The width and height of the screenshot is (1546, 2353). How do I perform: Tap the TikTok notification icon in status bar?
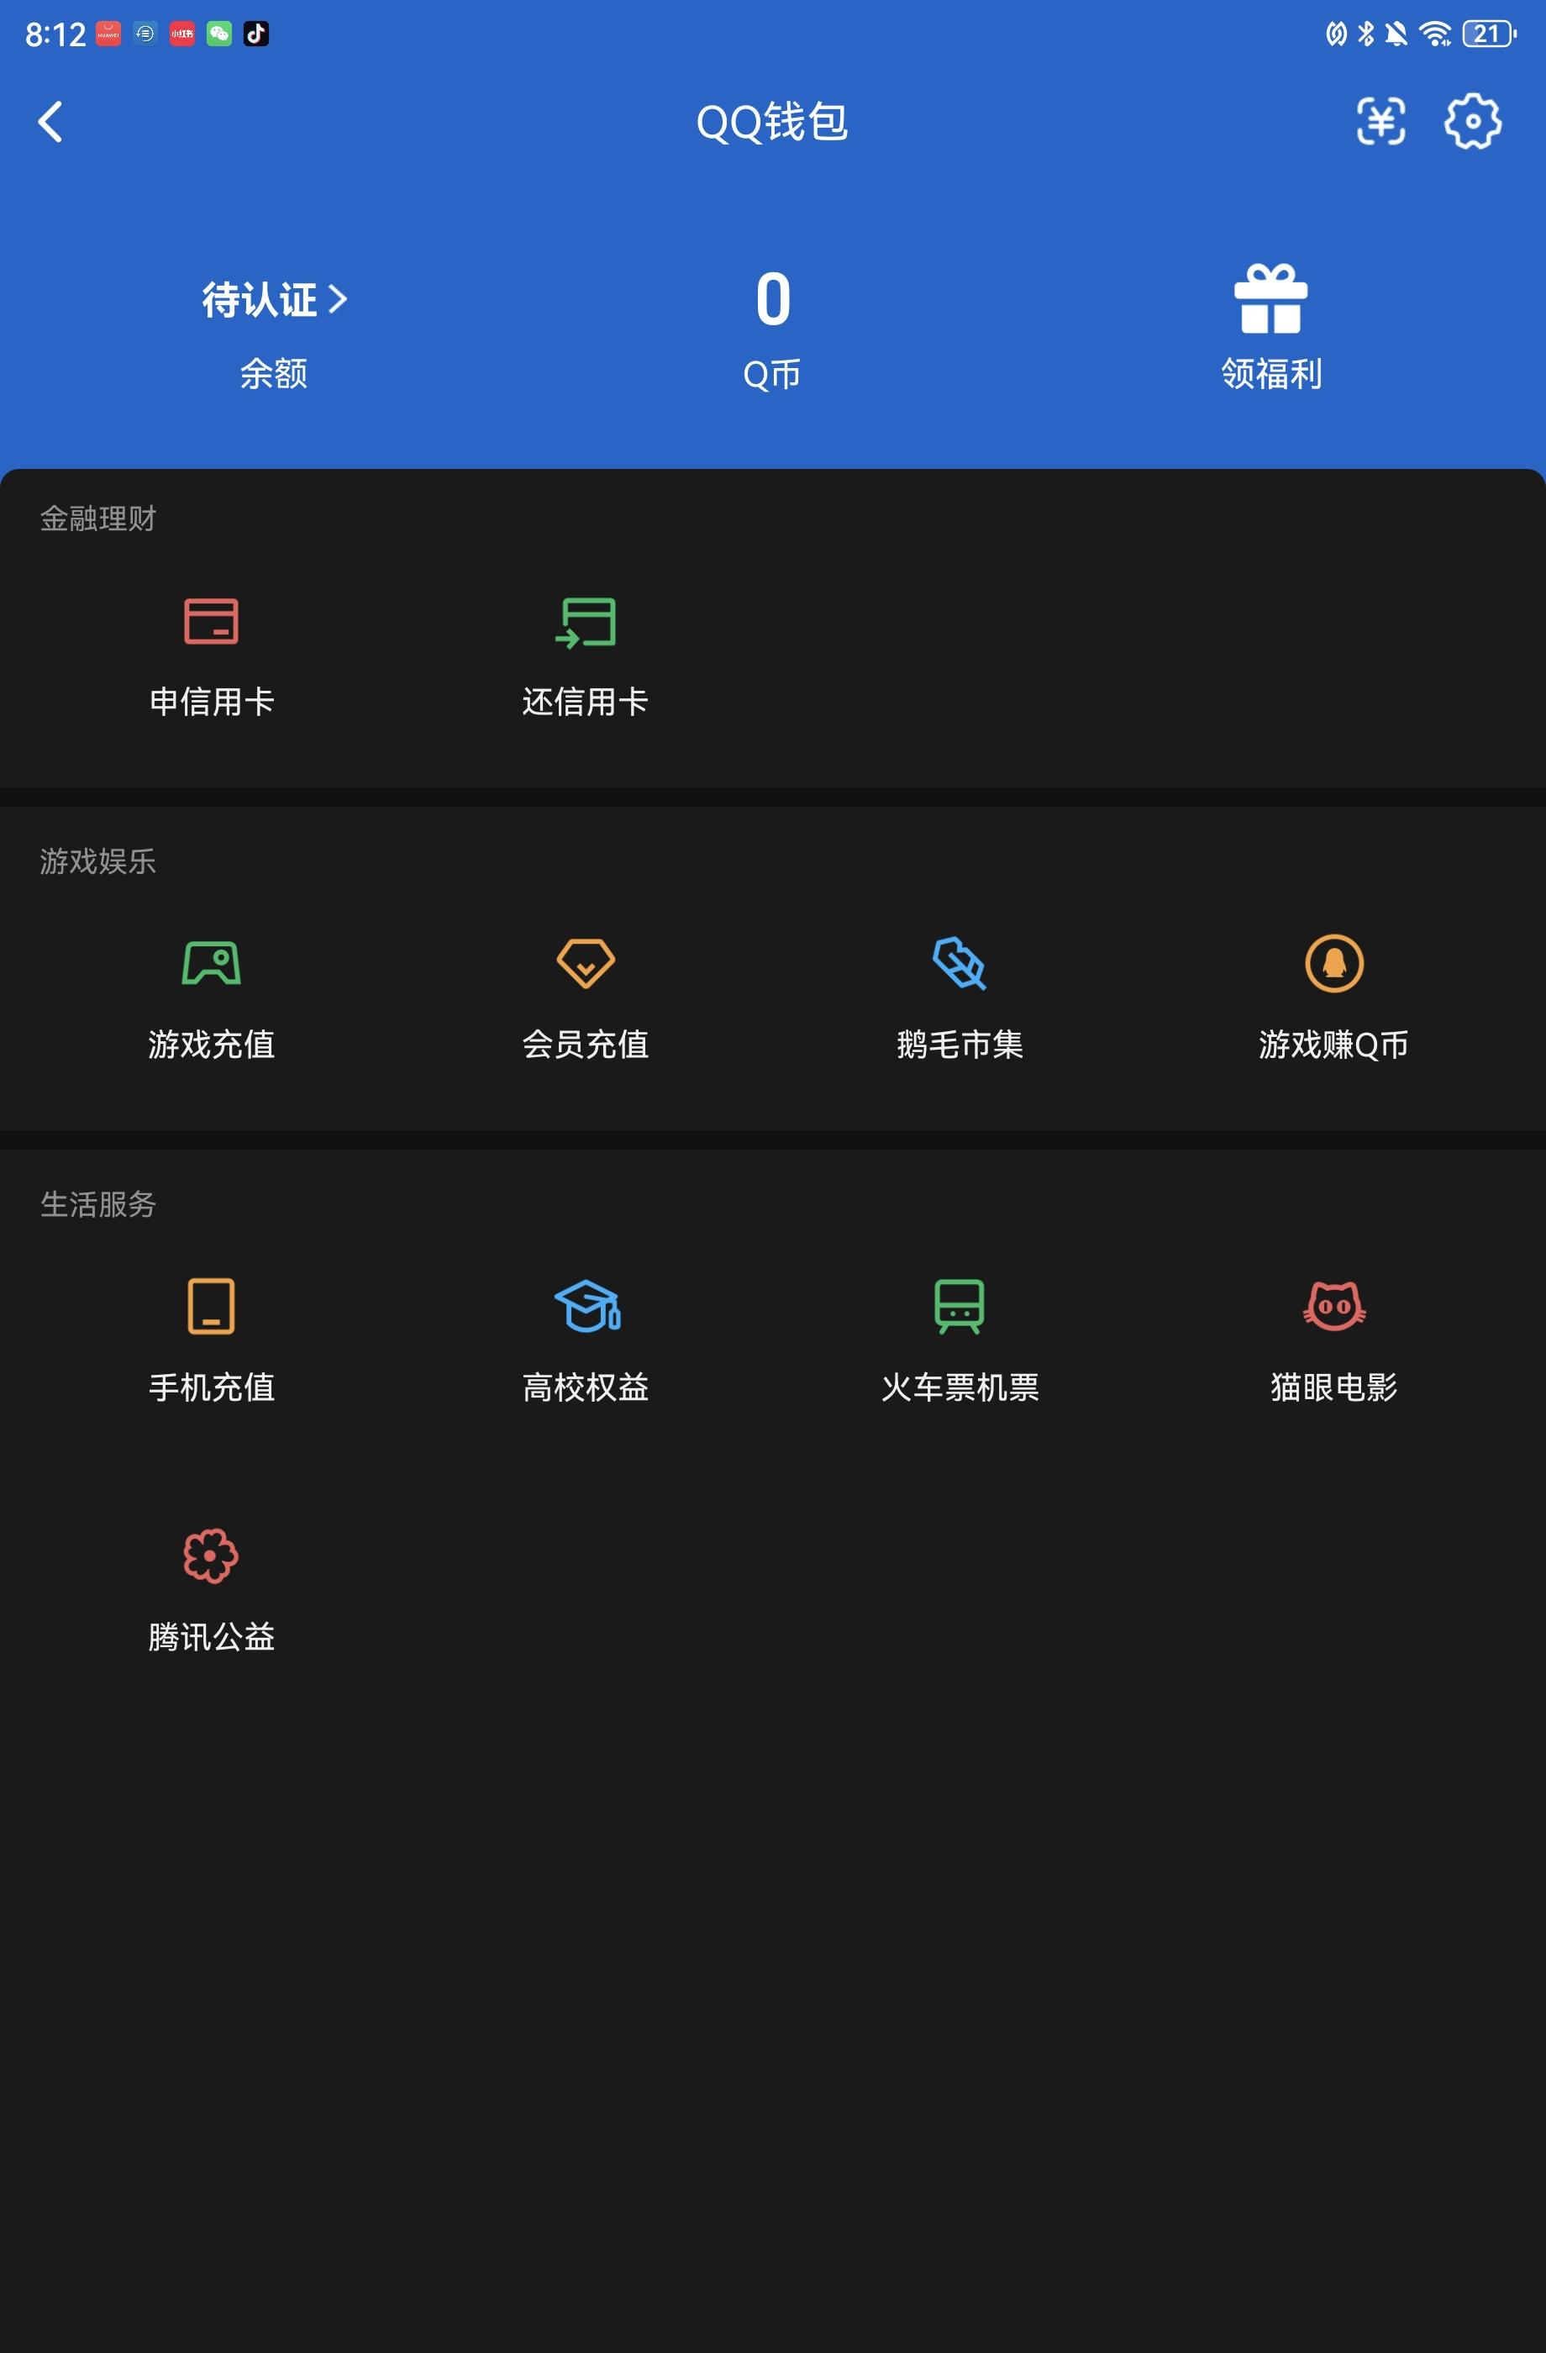(256, 34)
